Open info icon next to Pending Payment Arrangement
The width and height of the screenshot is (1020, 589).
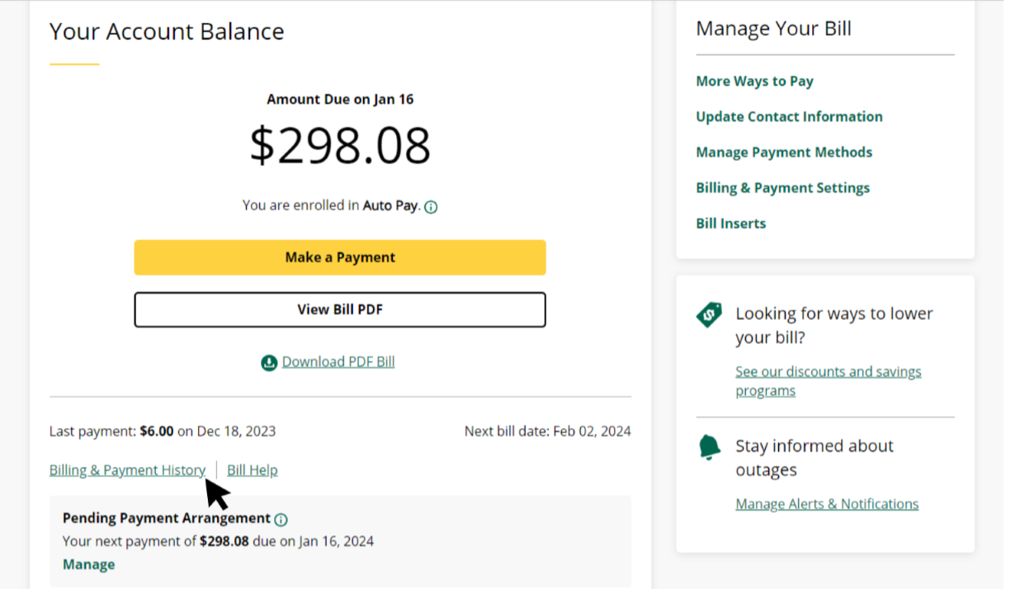click(x=281, y=519)
